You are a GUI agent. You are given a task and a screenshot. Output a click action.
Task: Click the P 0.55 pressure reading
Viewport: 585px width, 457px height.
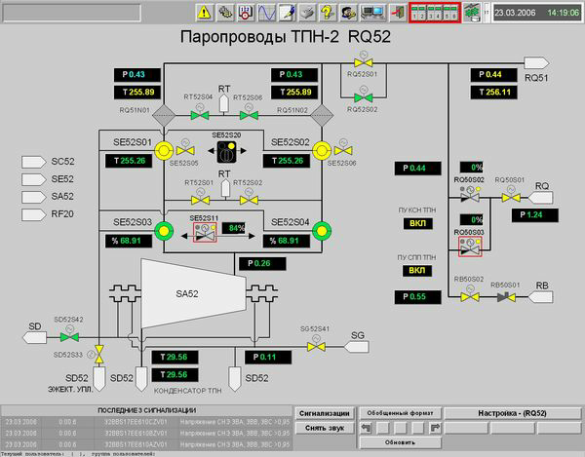point(418,297)
